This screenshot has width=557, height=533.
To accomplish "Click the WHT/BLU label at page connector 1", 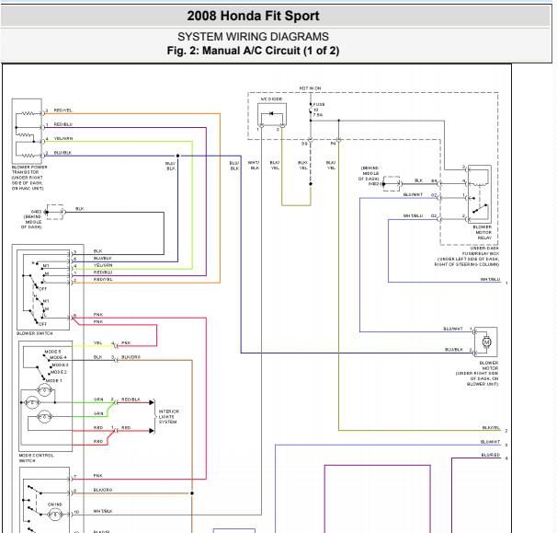I will (x=490, y=279).
